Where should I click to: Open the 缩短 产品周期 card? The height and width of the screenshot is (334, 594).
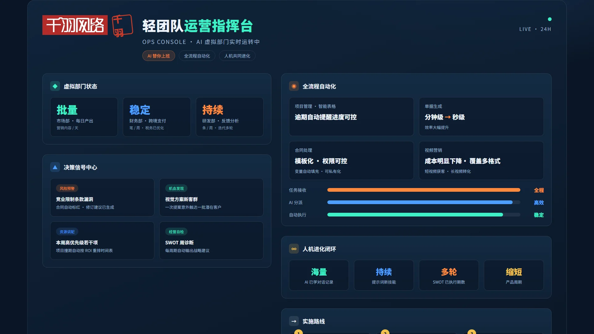point(514,275)
